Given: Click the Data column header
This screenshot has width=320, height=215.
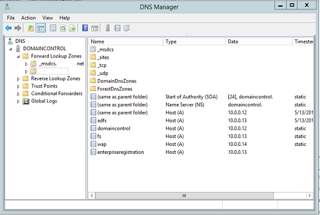Looking at the screenshot, I should coord(258,41).
